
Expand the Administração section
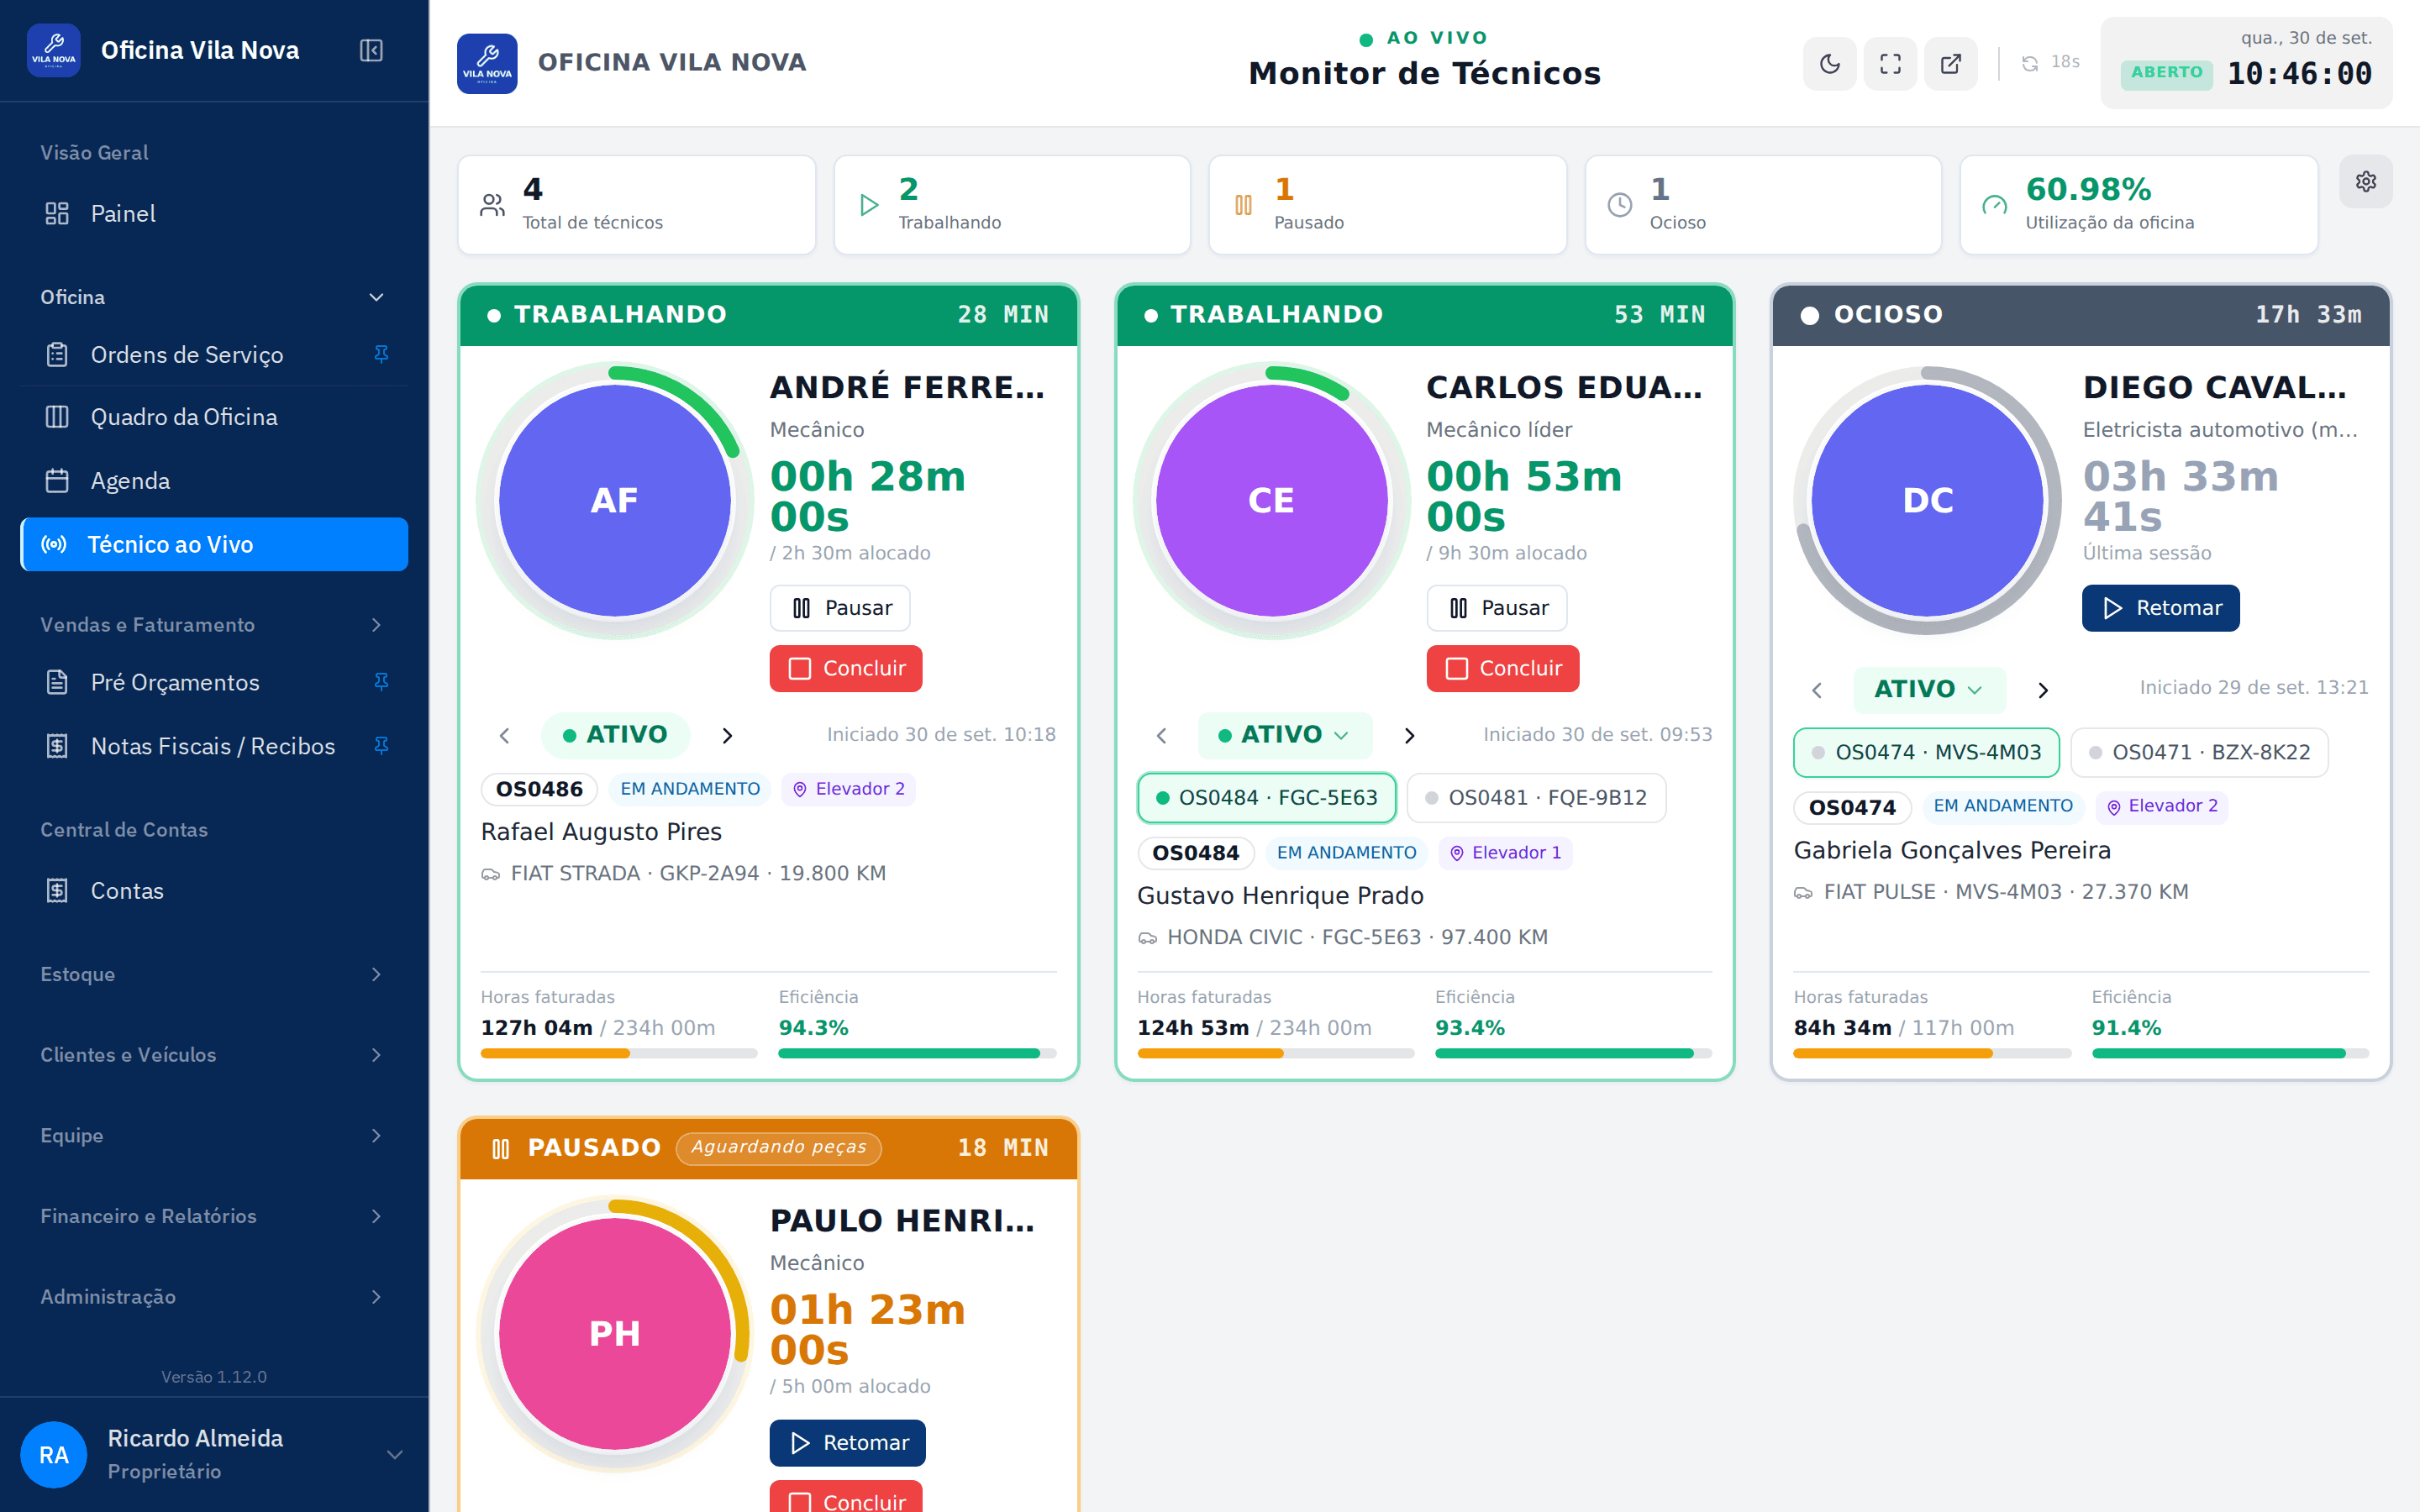point(214,1297)
